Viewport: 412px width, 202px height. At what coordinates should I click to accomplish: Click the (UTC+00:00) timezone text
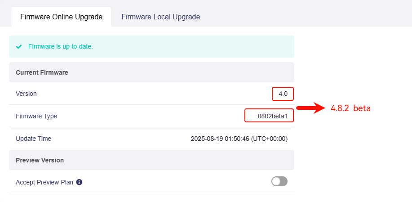click(269, 139)
